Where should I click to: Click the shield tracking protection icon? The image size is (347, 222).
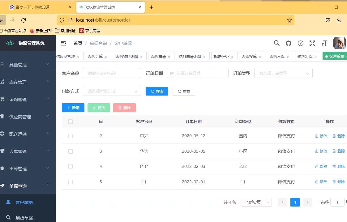(x=62, y=20)
